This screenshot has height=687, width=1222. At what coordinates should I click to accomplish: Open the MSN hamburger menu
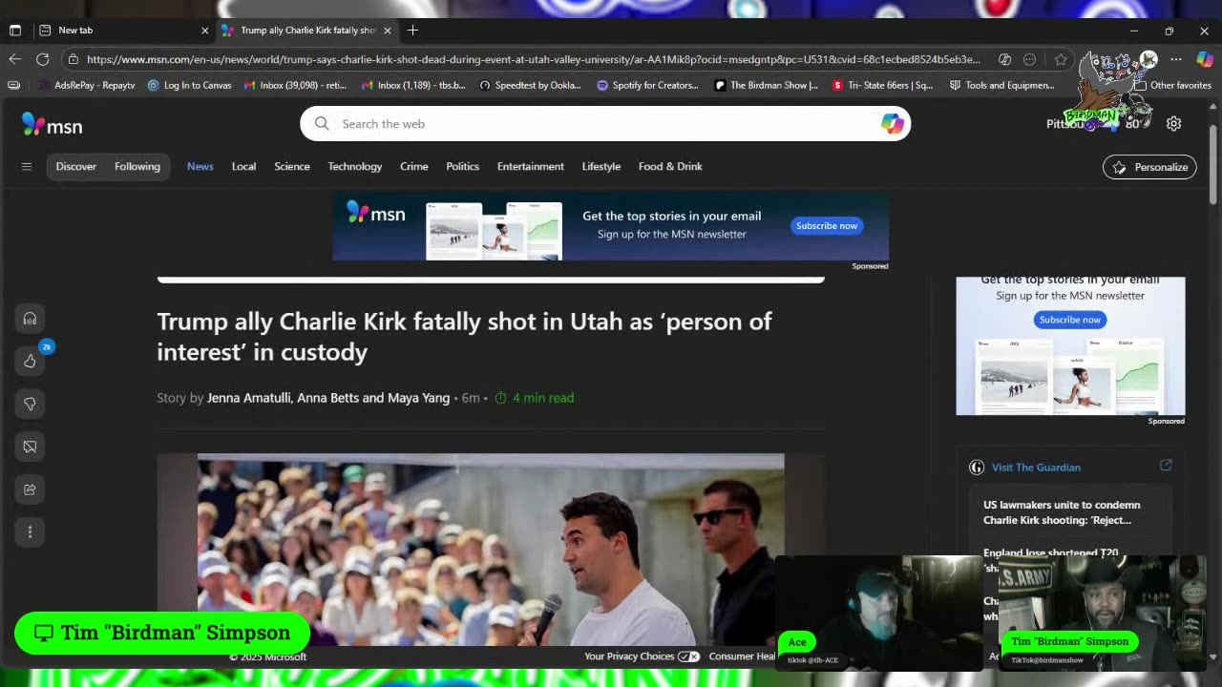pyautogui.click(x=27, y=166)
